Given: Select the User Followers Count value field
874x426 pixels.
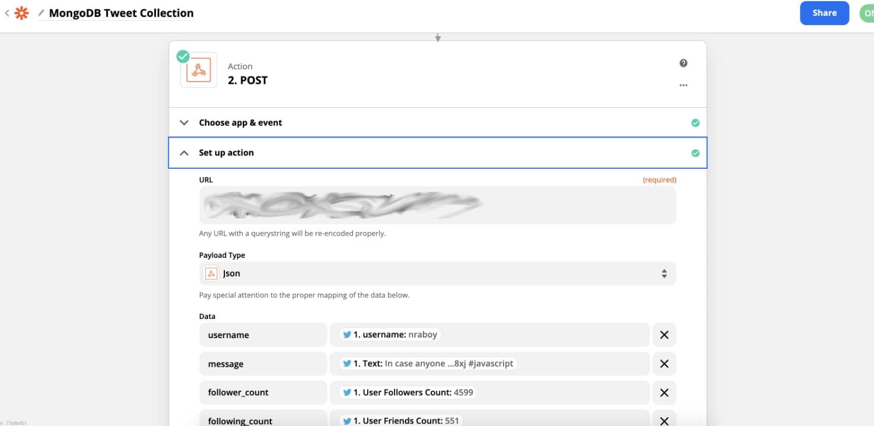Looking at the screenshot, I should click(x=489, y=392).
